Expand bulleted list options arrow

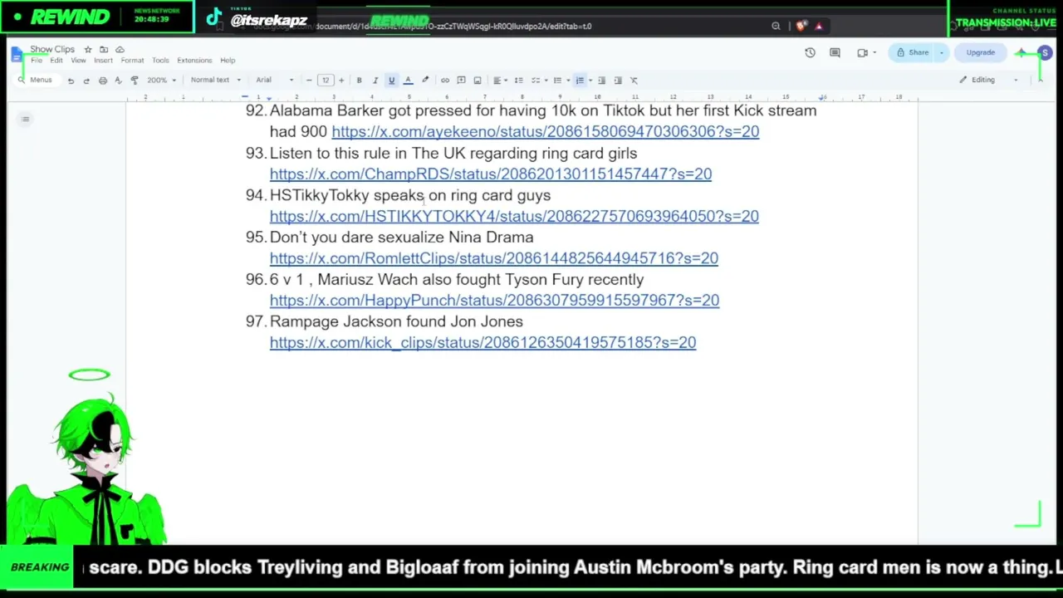coord(568,81)
